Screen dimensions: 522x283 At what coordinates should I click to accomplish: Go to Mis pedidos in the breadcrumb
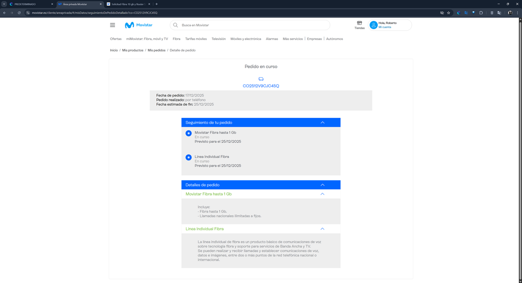click(x=156, y=51)
